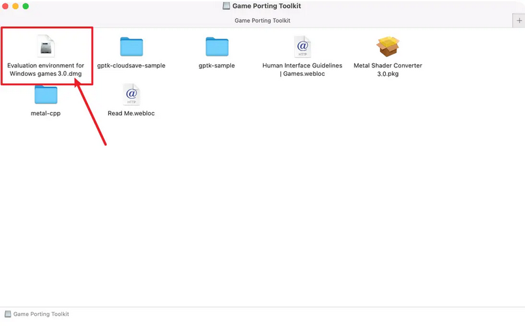
Task: Click the 'Human Interface Guidelines | Games.webloc' label
Action: click(x=303, y=69)
